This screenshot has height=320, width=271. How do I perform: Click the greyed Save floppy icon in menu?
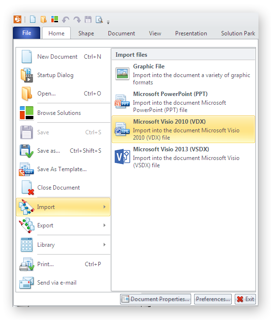point(27,132)
